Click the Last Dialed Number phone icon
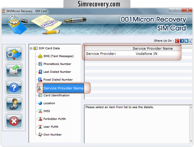 pyautogui.click(x=40, y=72)
